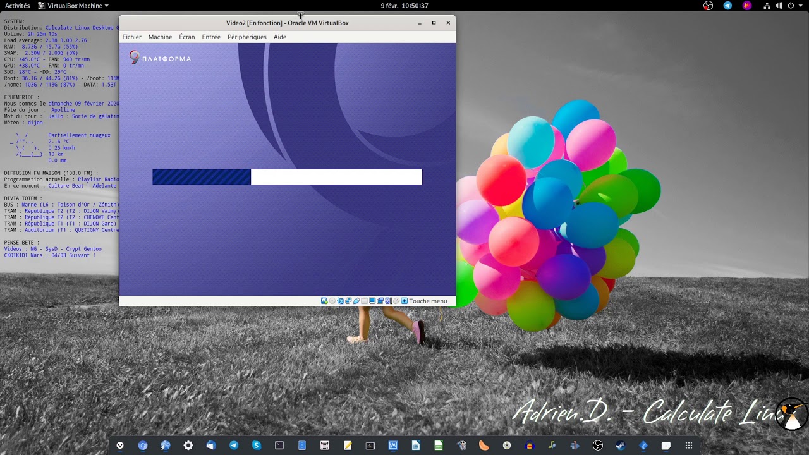
Task: Click the "Partiellement nuageux" weather text
Action: [80, 135]
